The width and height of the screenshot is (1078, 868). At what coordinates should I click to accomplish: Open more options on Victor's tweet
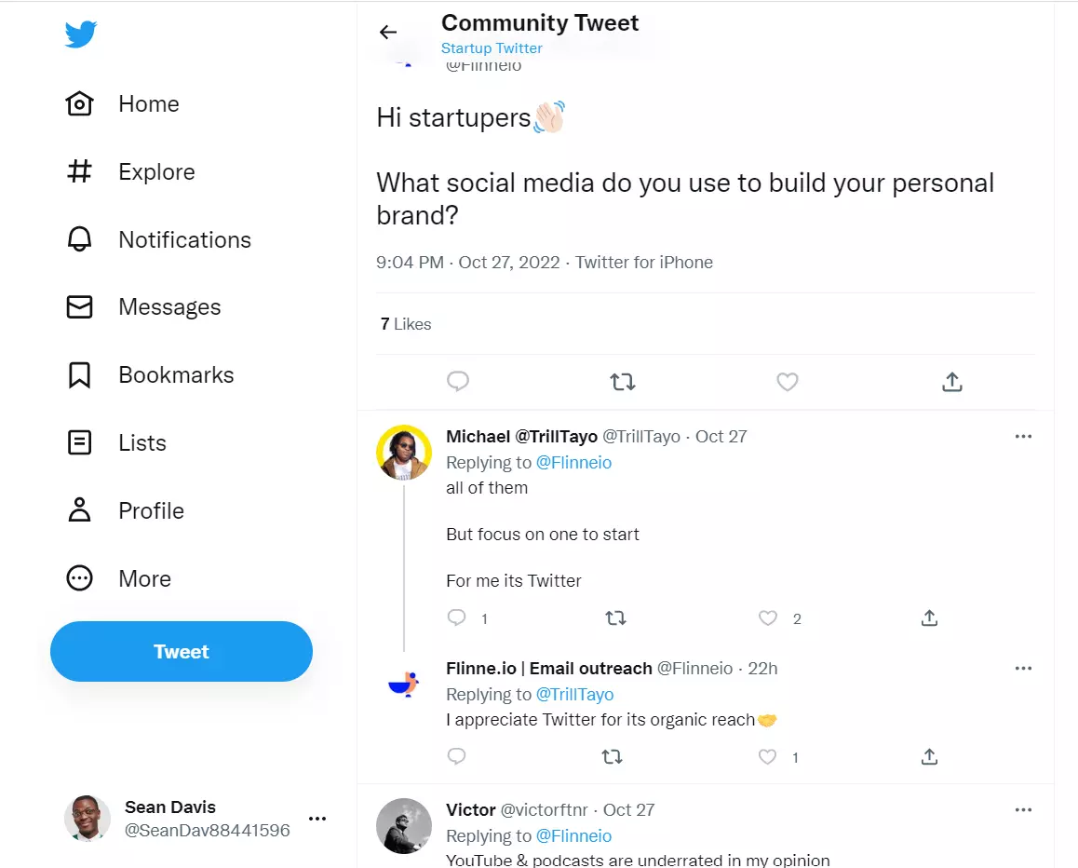1023,810
